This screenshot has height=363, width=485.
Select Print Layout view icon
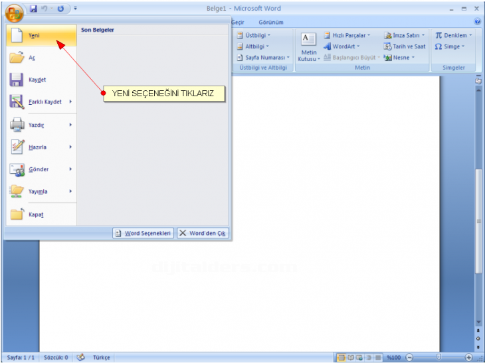coord(341,358)
